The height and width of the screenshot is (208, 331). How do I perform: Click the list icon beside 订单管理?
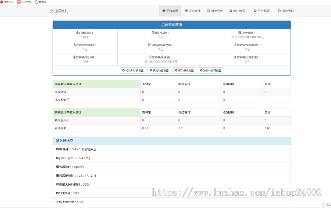(x=186, y=11)
